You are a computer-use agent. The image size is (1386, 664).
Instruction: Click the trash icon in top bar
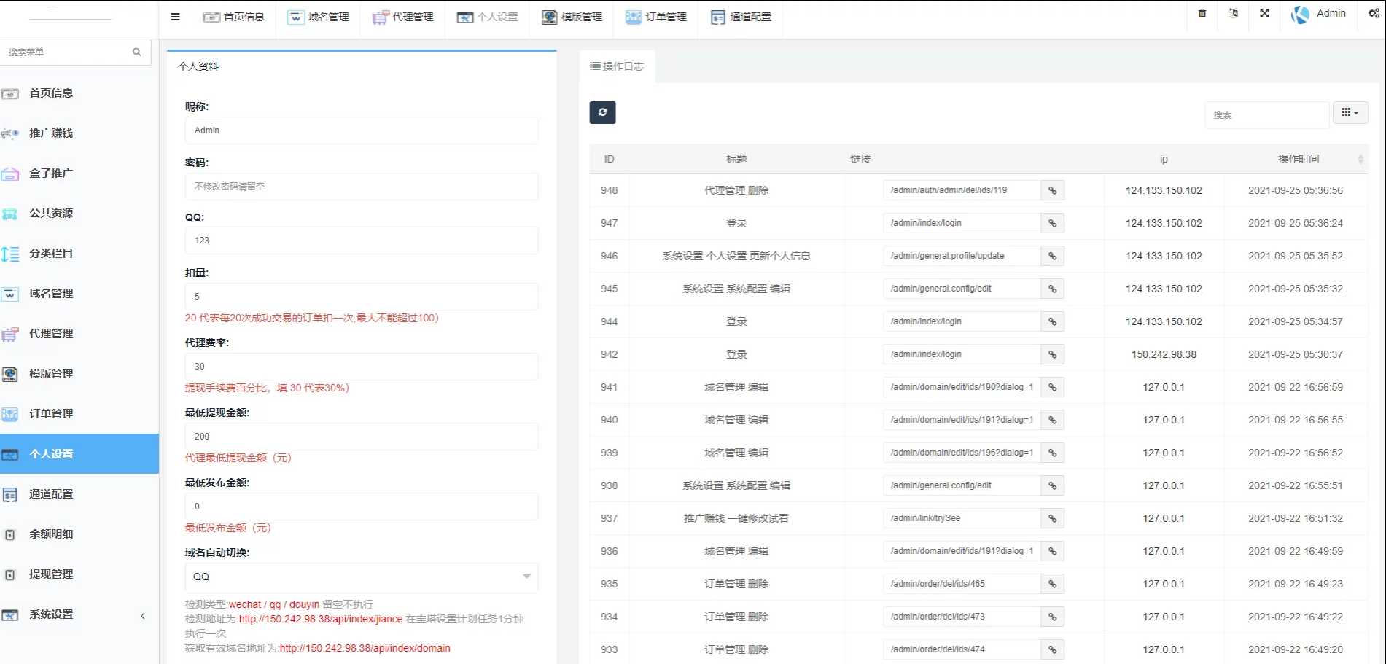point(1202,14)
